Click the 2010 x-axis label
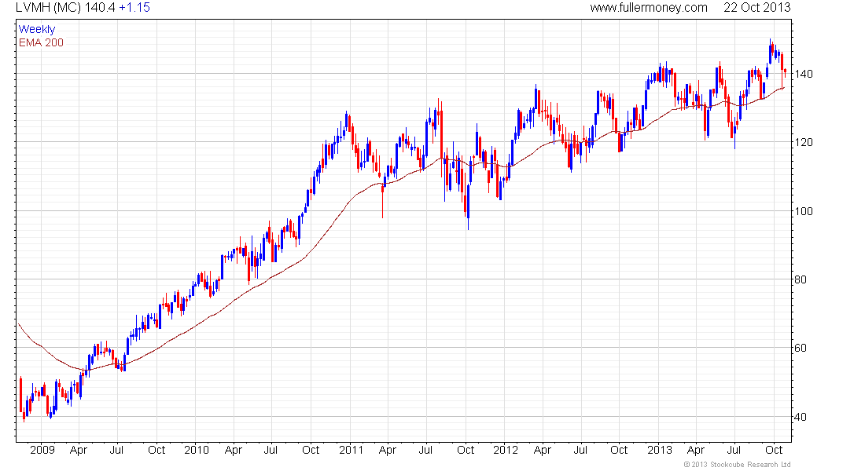This screenshot has width=865, height=471. 197,450
